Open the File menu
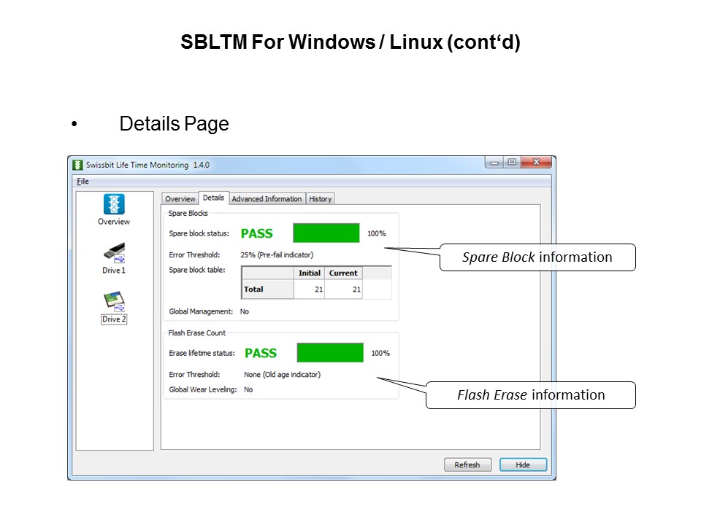The image size is (701, 525). point(83,182)
